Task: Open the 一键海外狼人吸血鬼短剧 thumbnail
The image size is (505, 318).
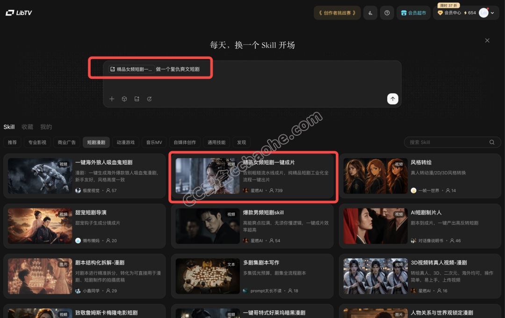Action: point(40,176)
